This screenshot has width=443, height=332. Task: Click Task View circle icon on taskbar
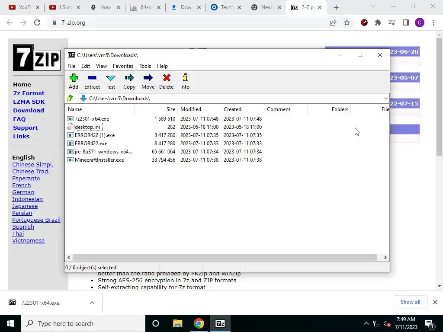tap(156, 323)
